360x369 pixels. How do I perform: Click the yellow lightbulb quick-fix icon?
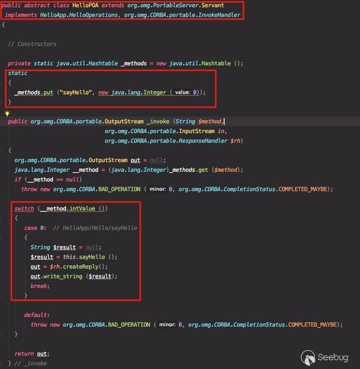pyautogui.click(x=7, y=113)
